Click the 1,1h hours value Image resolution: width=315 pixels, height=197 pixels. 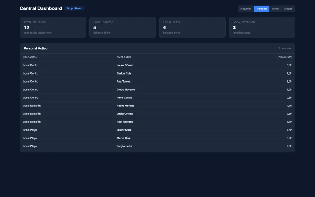(x=289, y=122)
